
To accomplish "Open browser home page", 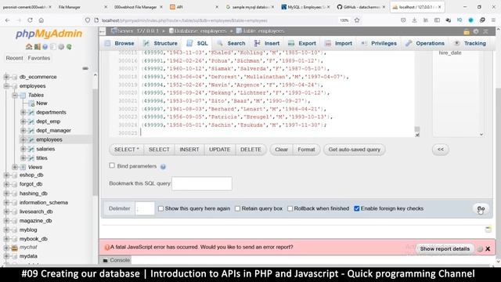I will [x=41, y=20].
